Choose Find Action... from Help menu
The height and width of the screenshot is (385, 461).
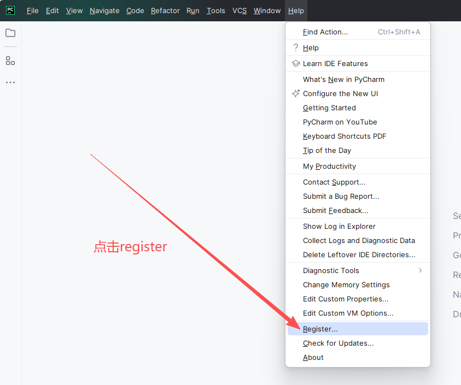tap(358, 32)
